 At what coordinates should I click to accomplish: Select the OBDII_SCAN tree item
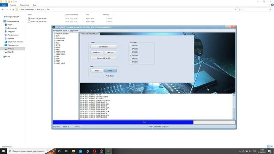click(60, 54)
